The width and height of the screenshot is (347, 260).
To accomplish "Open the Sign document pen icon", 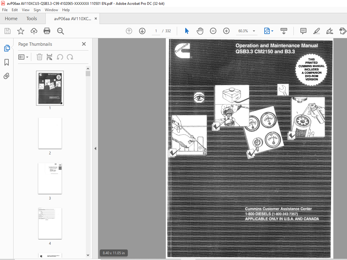I will pos(330,31).
